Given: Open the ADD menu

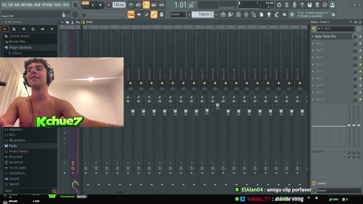Looking at the screenshot, I should [x=17, y=5].
